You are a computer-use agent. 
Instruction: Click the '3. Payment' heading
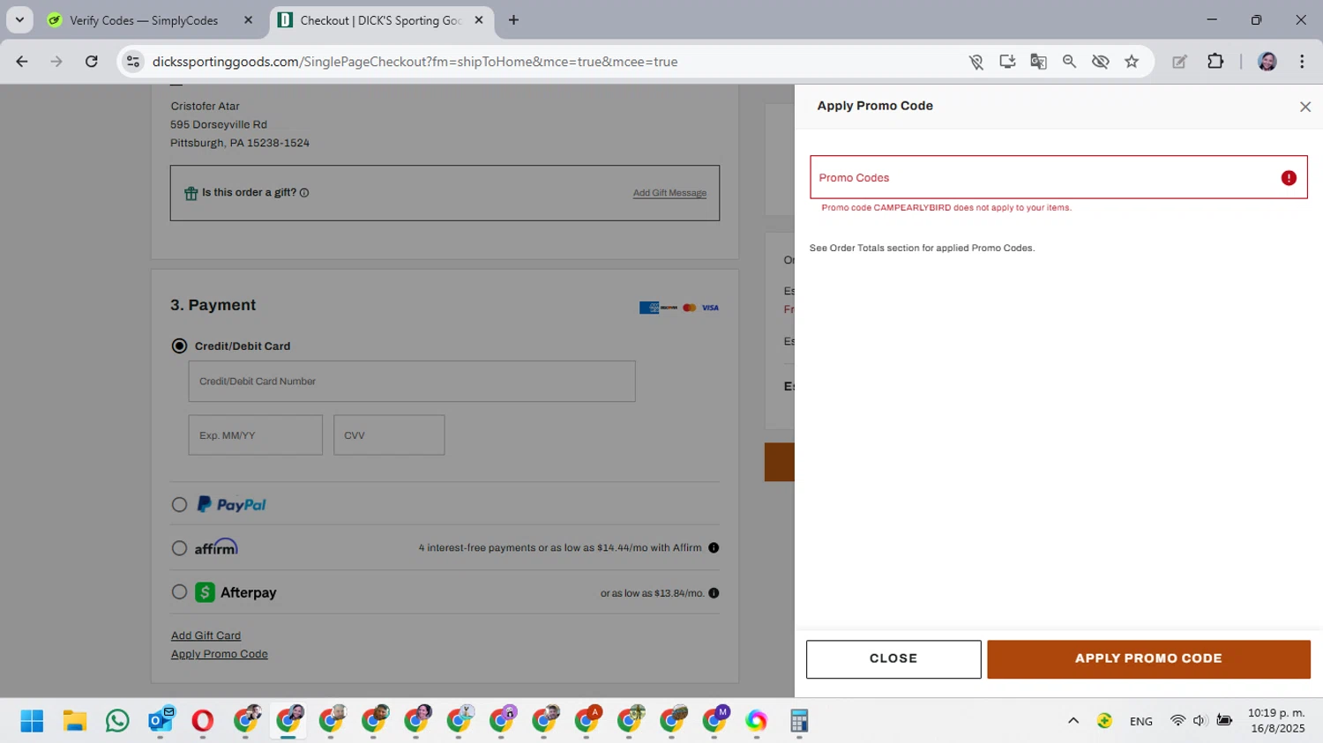(x=213, y=305)
